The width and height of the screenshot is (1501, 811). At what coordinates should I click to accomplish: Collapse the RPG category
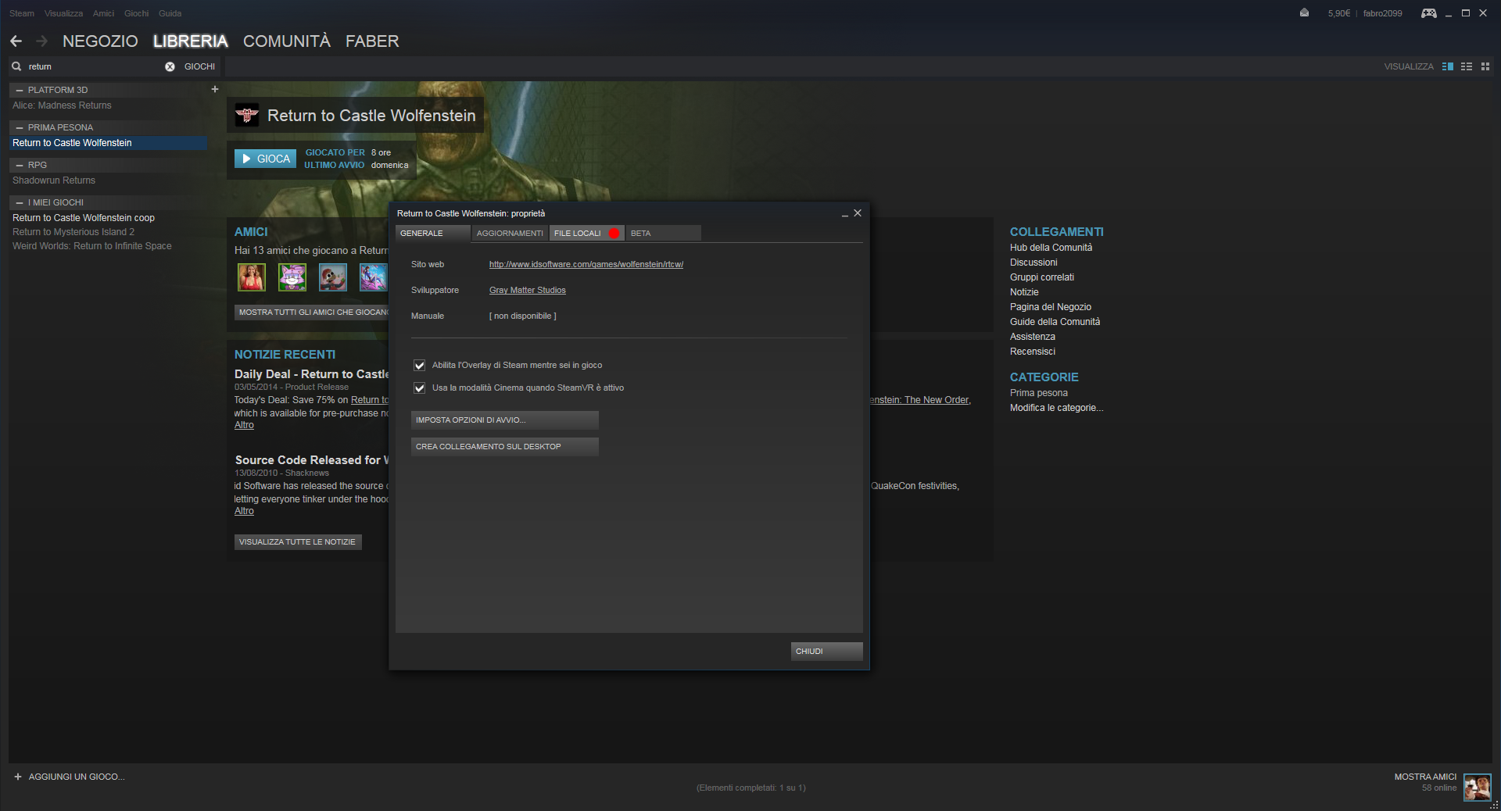20,165
